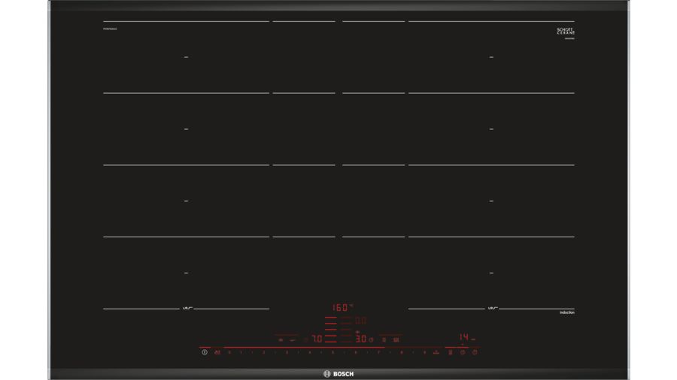
Task: Toggle the left flex zone link symbol
Action: pos(187,309)
